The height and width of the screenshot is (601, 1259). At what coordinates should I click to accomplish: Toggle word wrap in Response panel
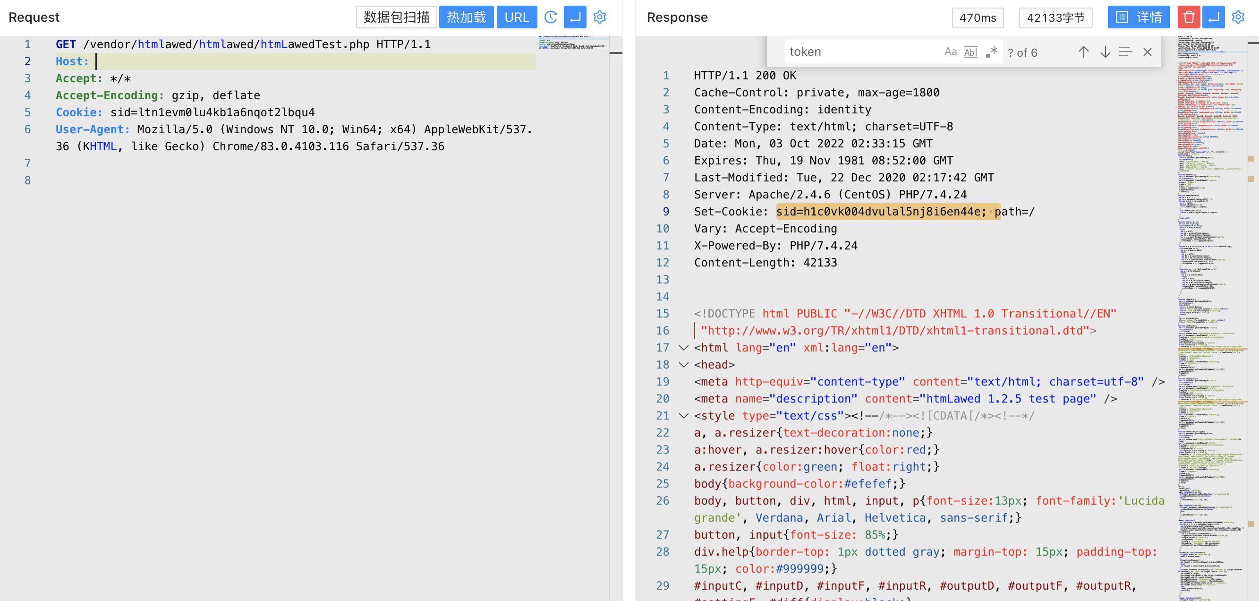(1213, 17)
